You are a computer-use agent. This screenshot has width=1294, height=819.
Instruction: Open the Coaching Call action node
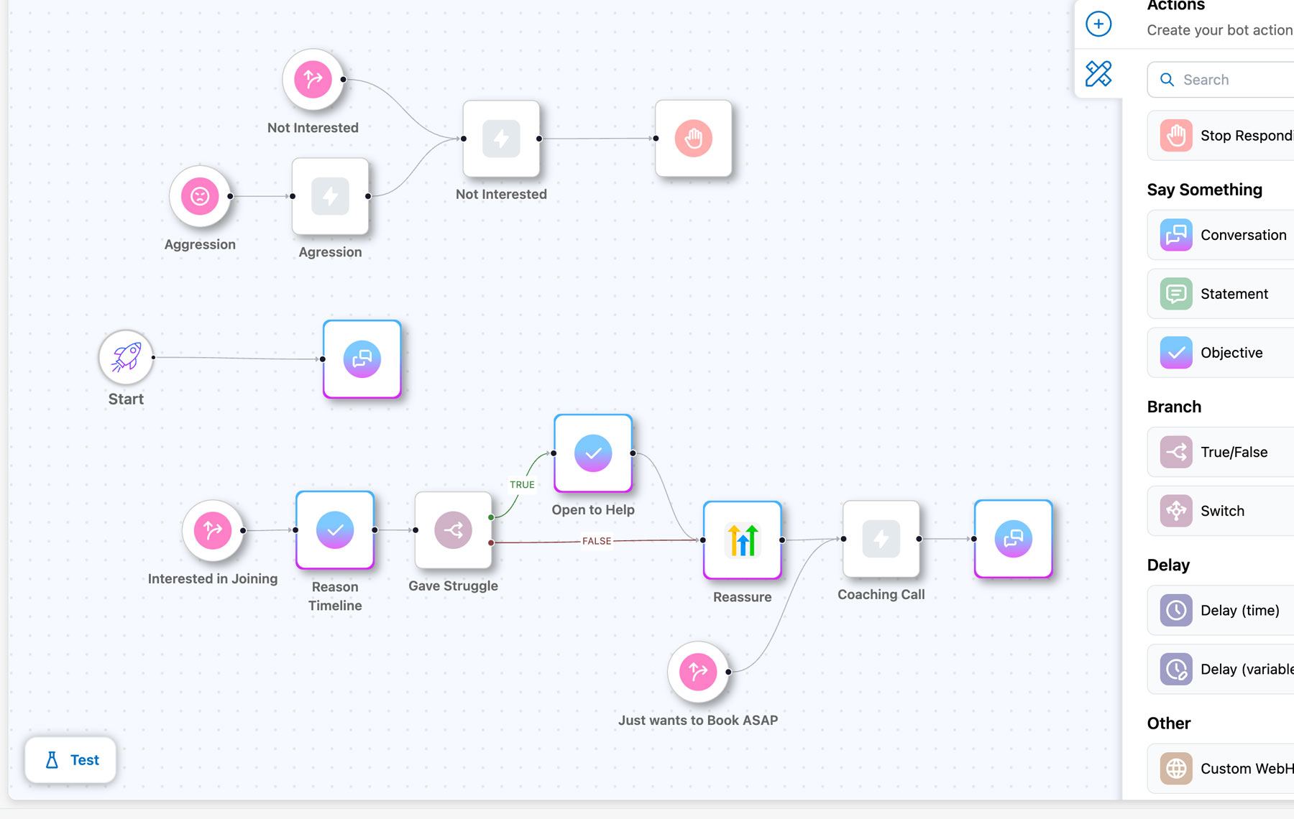pyautogui.click(x=881, y=539)
